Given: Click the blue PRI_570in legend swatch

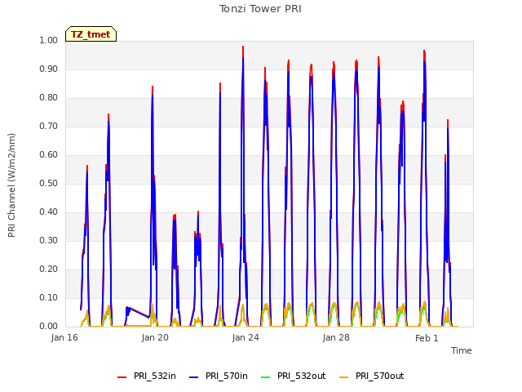Looking at the screenshot, I should [x=194, y=376].
